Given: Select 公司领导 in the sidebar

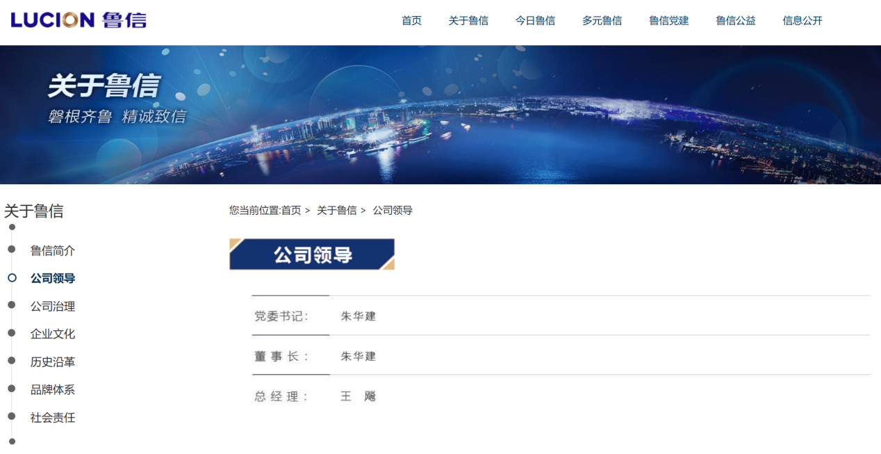Looking at the screenshot, I should pyautogui.click(x=53, y=278).
